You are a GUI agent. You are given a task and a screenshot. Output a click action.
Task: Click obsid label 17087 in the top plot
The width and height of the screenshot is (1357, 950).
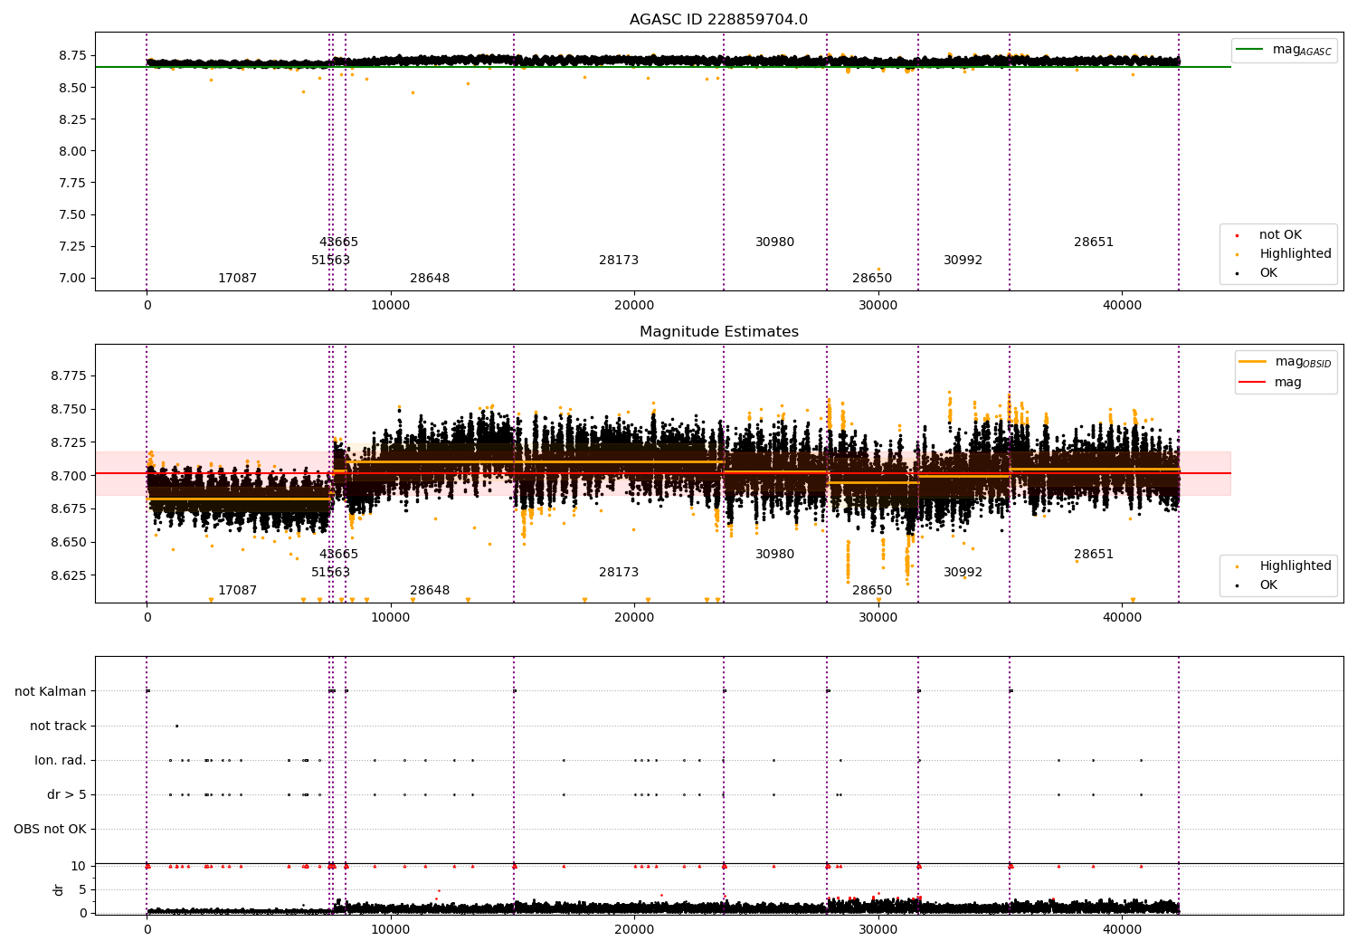point(237,279)
